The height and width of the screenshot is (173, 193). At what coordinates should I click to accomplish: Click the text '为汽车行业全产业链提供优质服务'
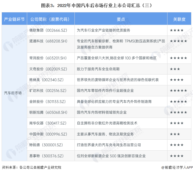point(103,30)
